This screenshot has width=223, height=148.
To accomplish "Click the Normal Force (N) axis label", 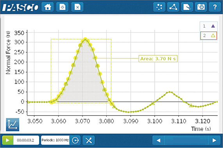I will point(8,53).
